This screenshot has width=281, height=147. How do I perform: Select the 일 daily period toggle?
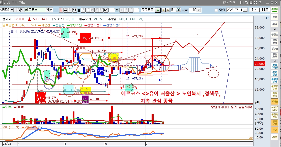(61, 10)
